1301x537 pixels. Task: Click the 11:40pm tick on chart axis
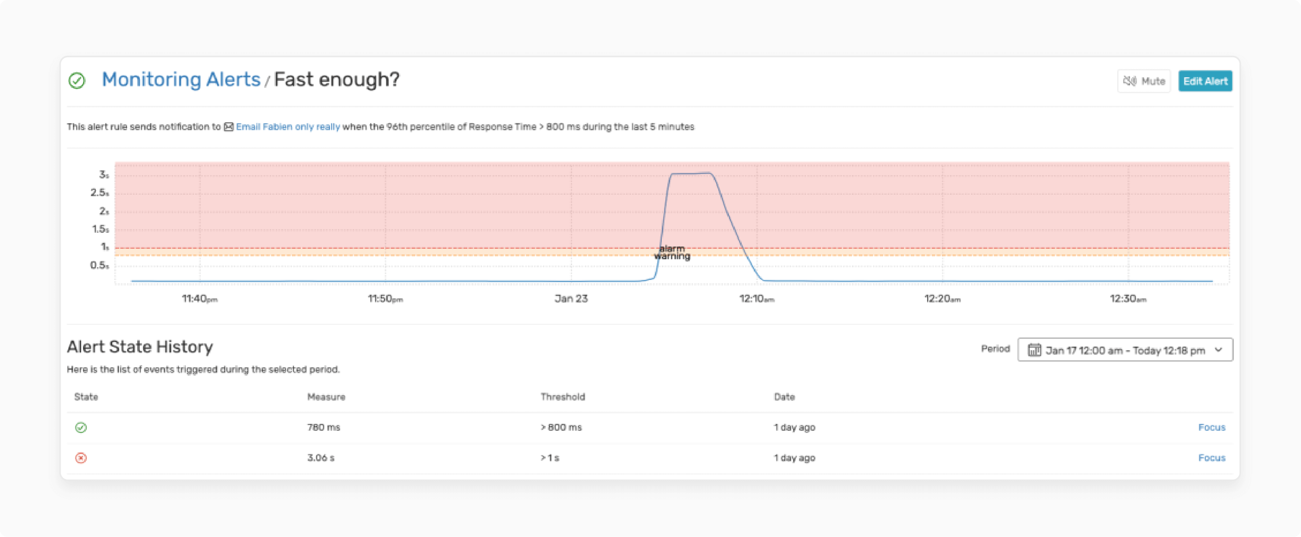(x=200, y=299)
